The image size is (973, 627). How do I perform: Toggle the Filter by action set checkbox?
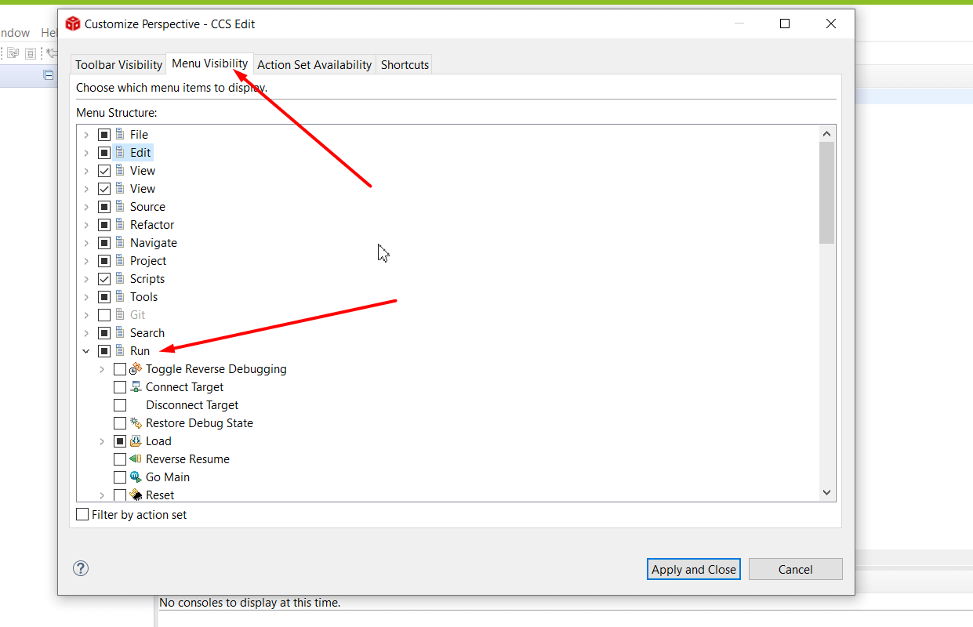83,515
